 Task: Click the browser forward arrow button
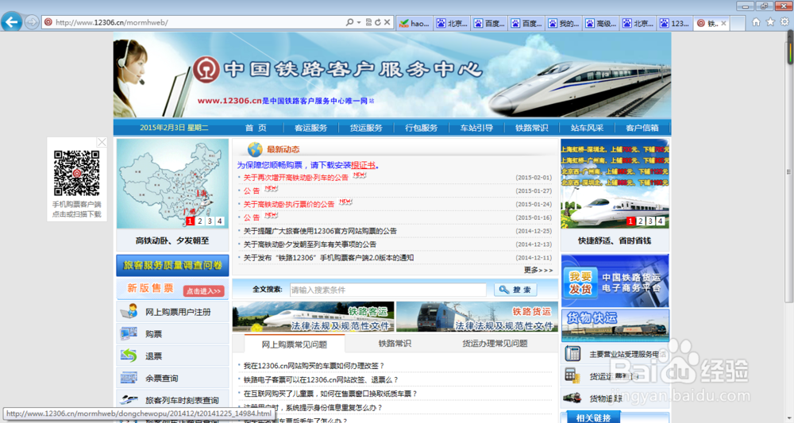[x=32, y=22]
